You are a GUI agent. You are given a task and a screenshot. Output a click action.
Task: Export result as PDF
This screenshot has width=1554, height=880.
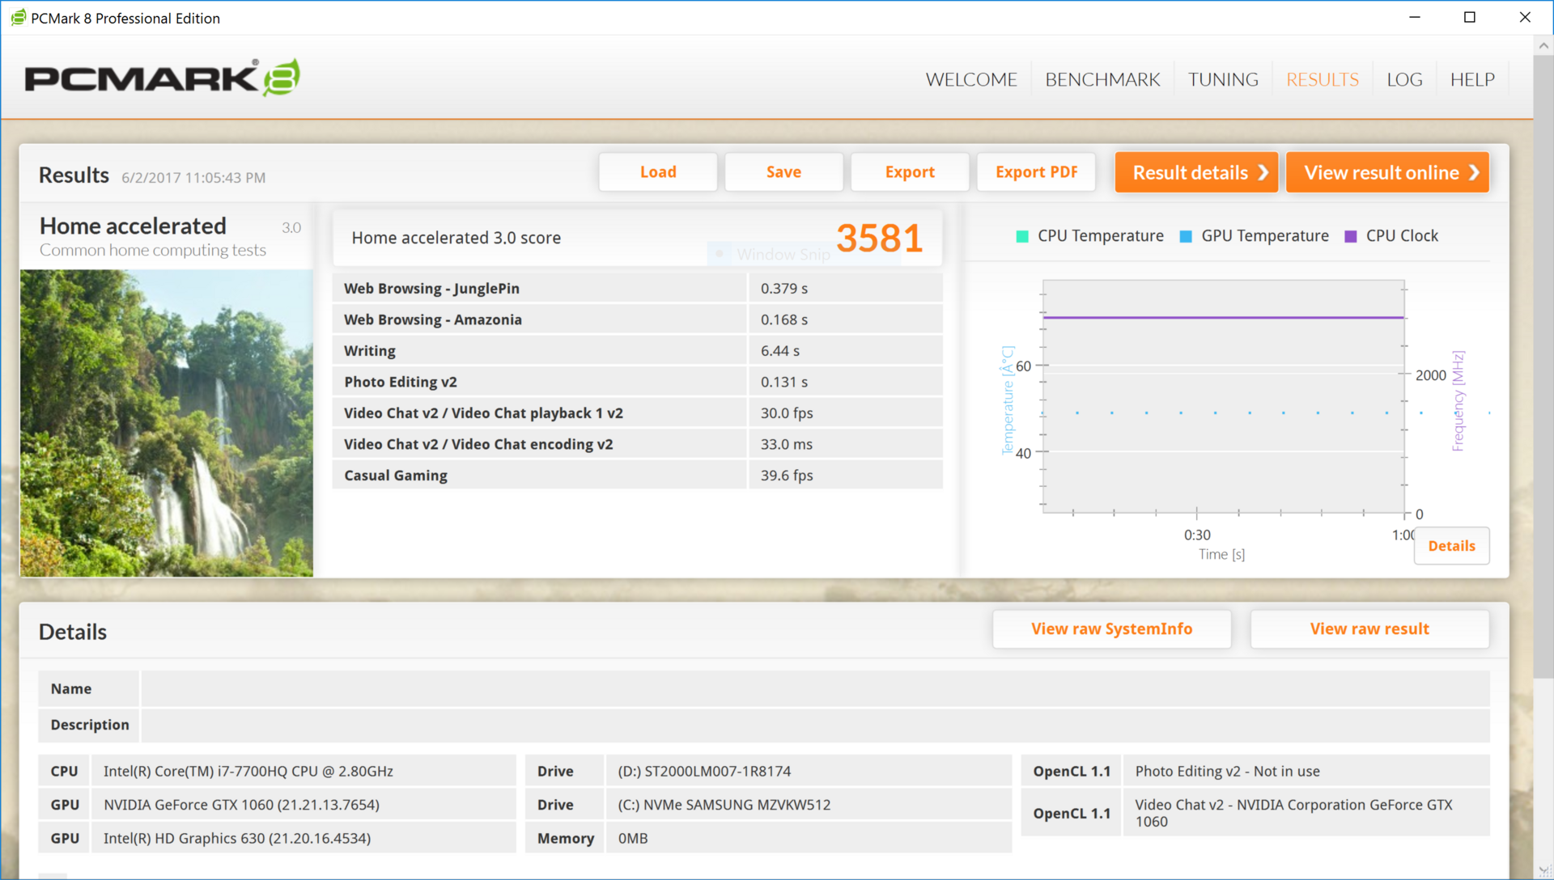click(x=1036, y=172)
